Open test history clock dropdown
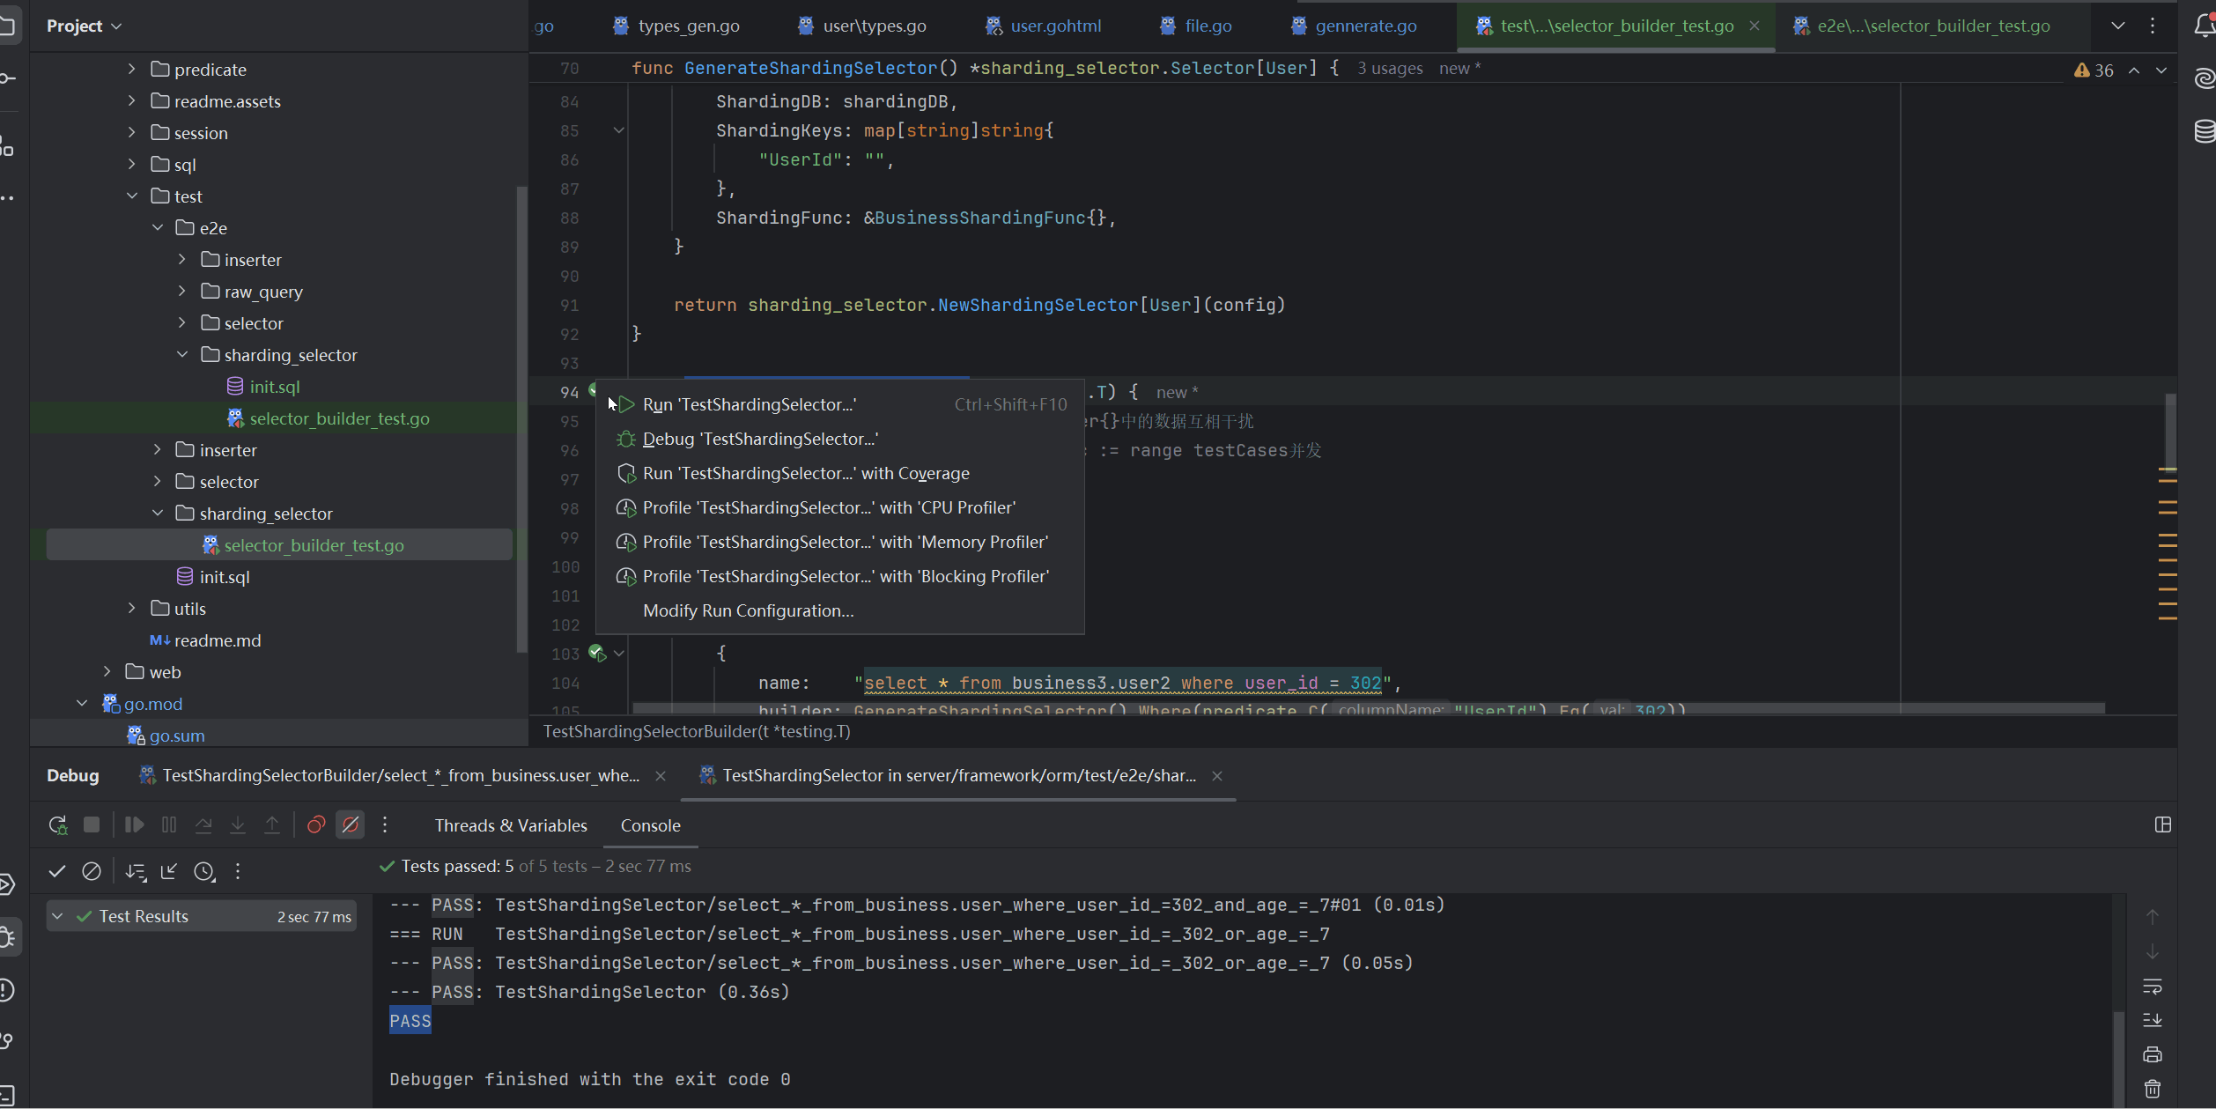The width and height of the screenshot is (2216, 1109). pyautogui.click(x=204, y=871)
